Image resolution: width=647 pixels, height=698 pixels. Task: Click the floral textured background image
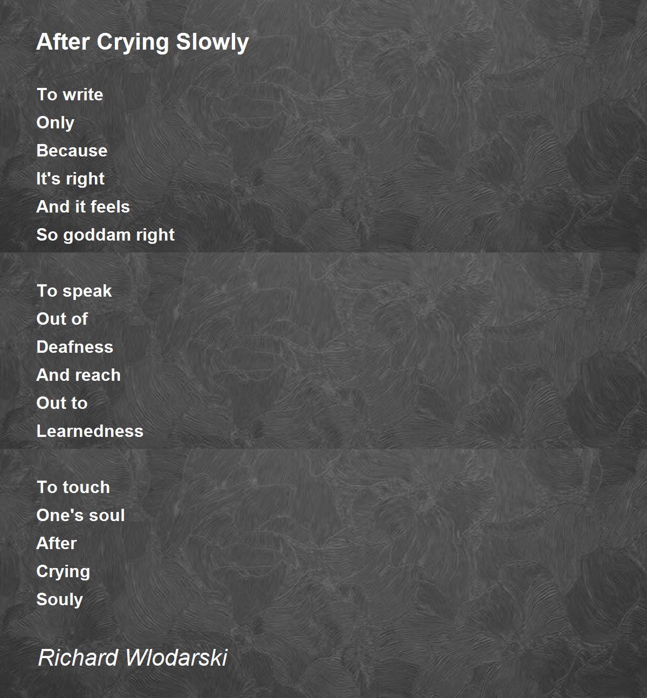click(404, 351)
